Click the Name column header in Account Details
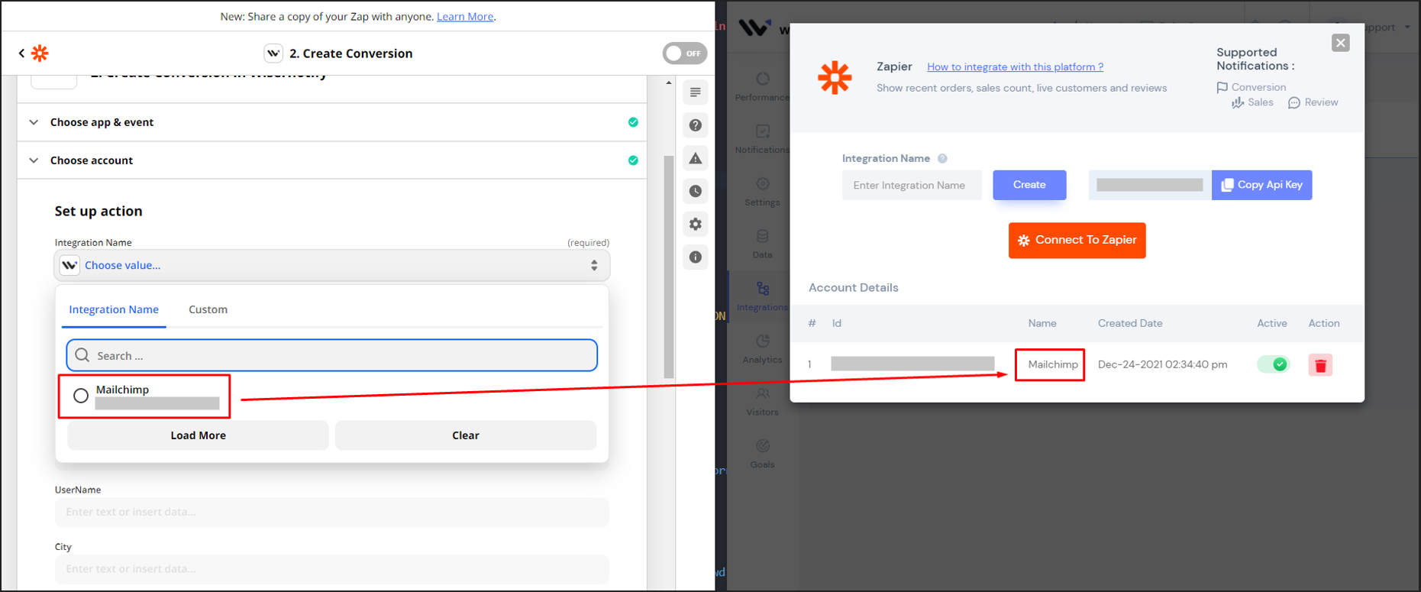This screenshot has width=1421, height=592. tap(1042, 323)
